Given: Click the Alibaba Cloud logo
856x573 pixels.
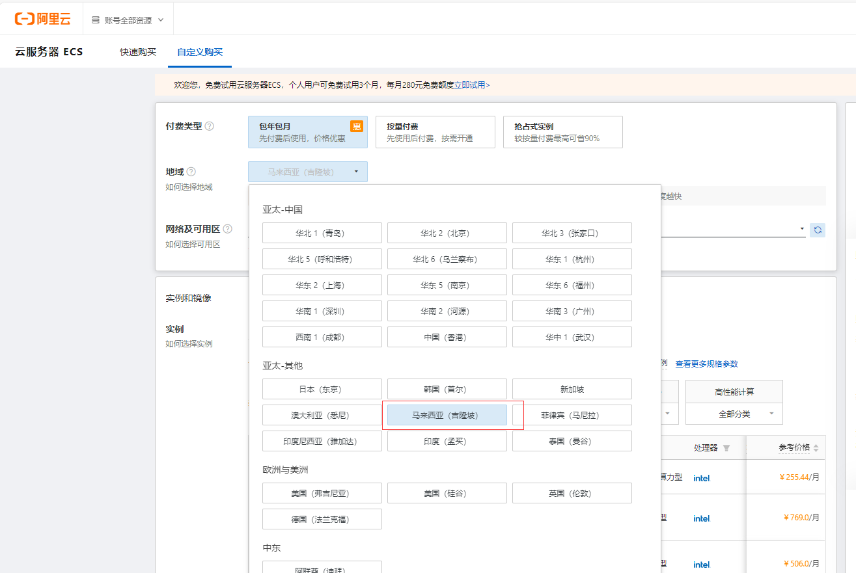Looking at the screenshot, I should coord(42,20).
